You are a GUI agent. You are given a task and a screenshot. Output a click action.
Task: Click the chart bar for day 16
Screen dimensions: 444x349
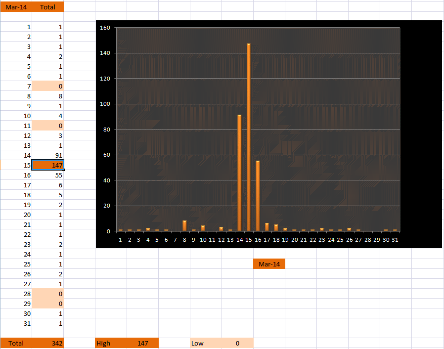258,196
